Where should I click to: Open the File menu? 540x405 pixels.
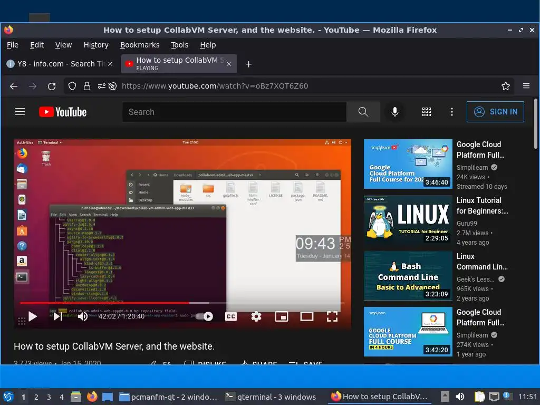pyautogui.click(x=13, y=45)
